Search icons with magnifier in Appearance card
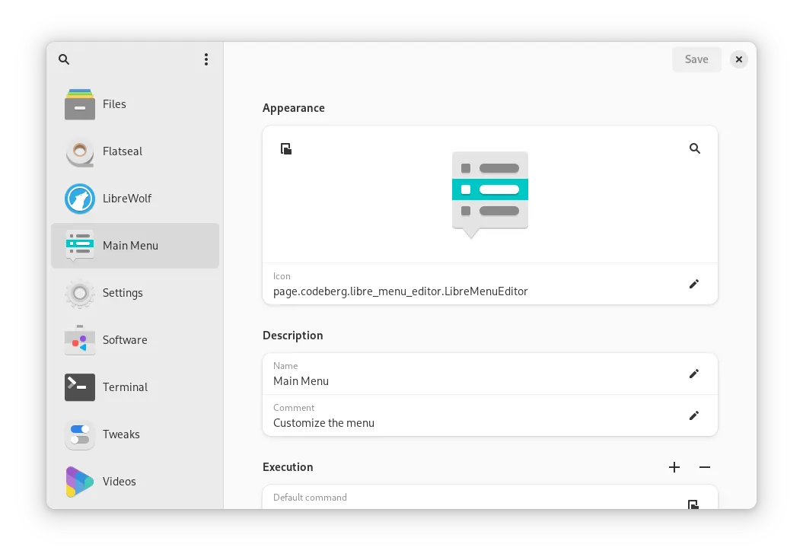This screenshot has width=803, height=560. tap(694, 148)
